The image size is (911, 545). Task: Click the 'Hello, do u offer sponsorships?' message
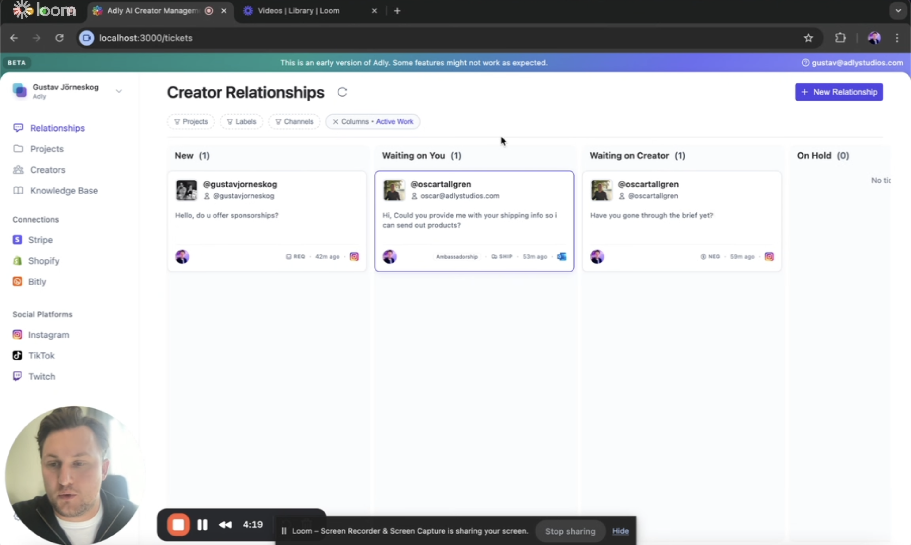tap(226, 215)
